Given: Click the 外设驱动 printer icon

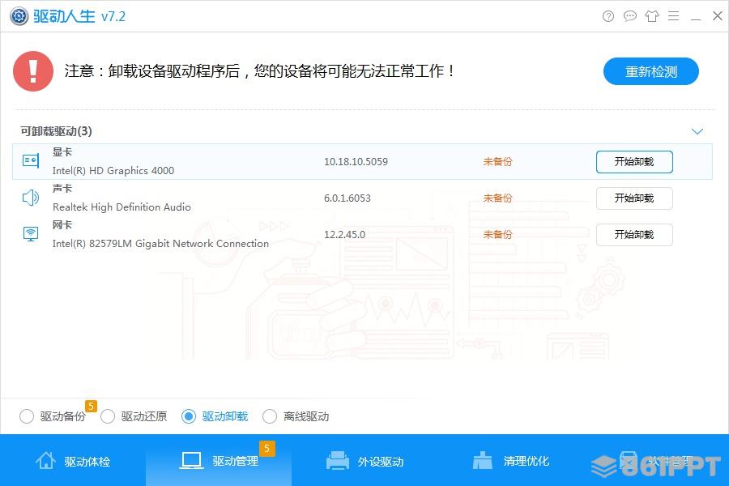Looking at the screenshot, I should tap(338, 461).
